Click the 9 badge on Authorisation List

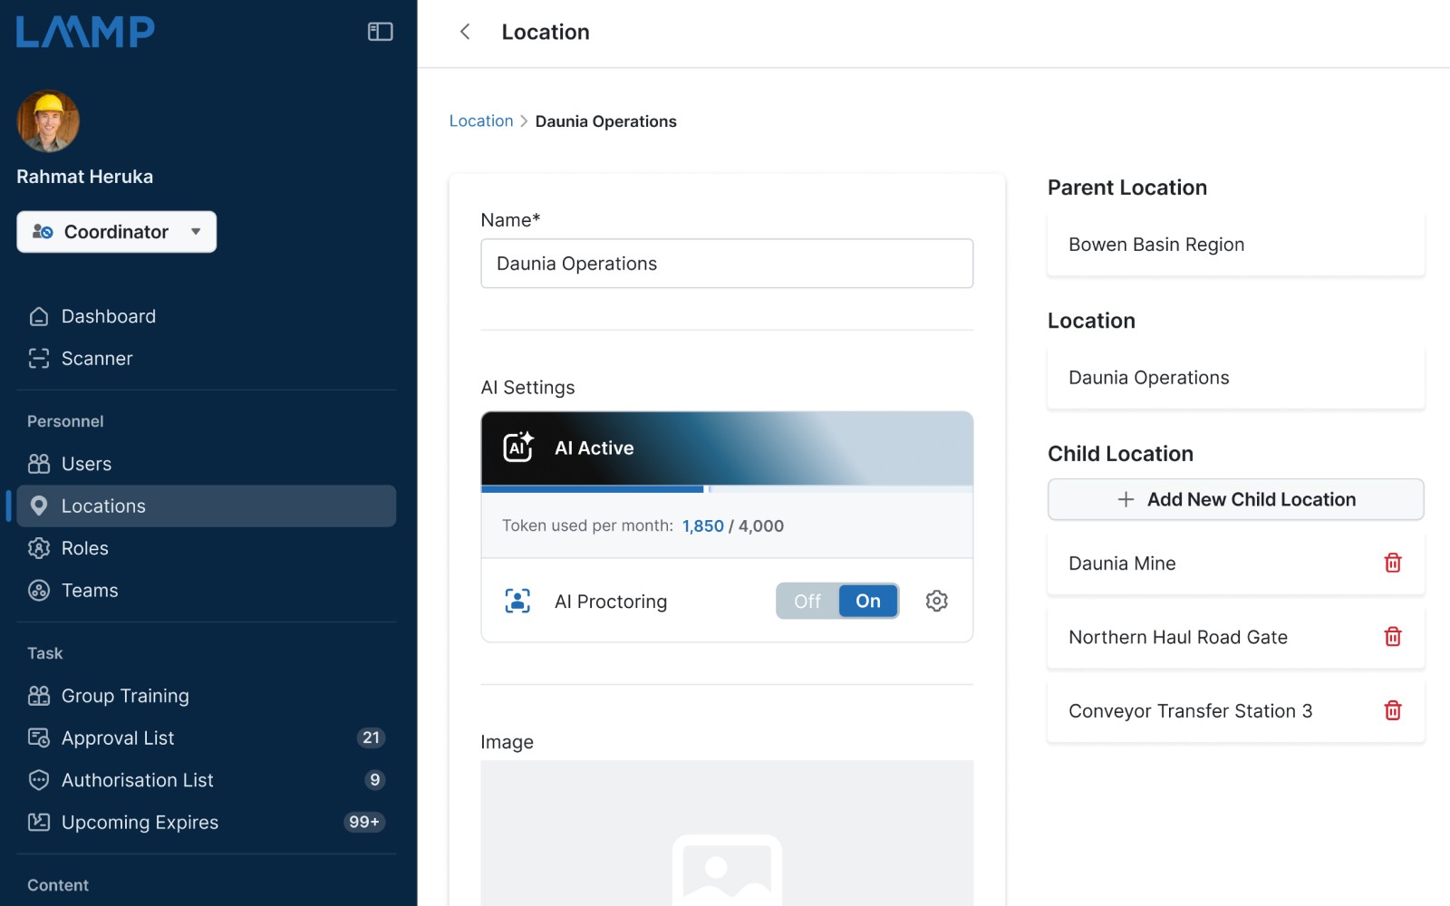click(x=375, y=780)
